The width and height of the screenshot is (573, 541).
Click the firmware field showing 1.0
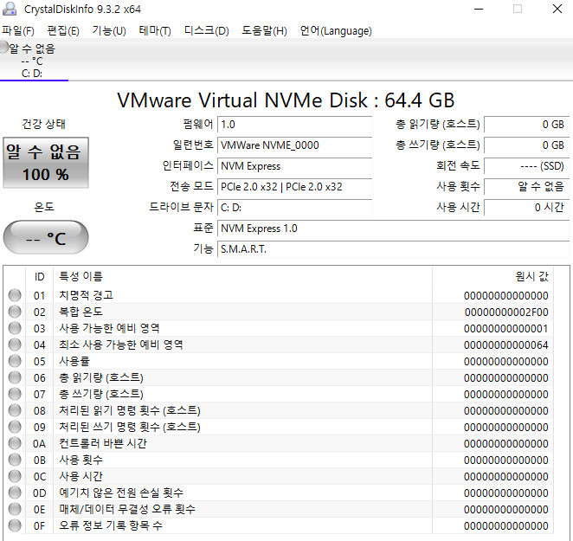[294, 125]
